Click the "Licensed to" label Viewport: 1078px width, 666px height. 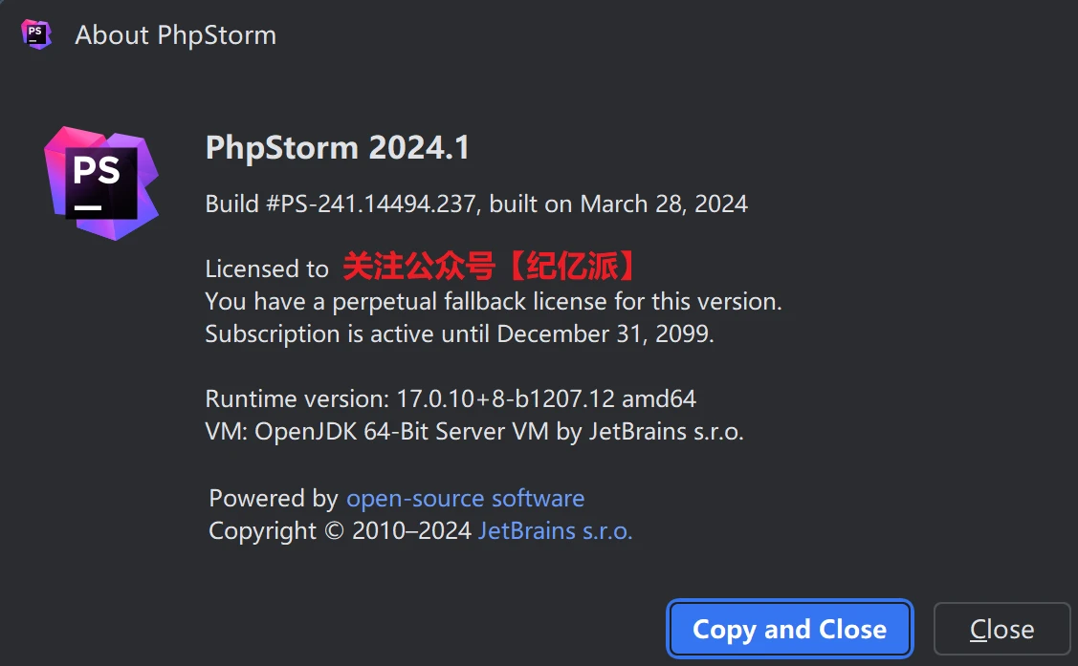click(266, 269)
